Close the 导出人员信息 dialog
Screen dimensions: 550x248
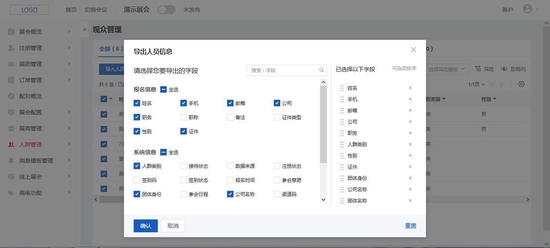(x=413, y=50)
